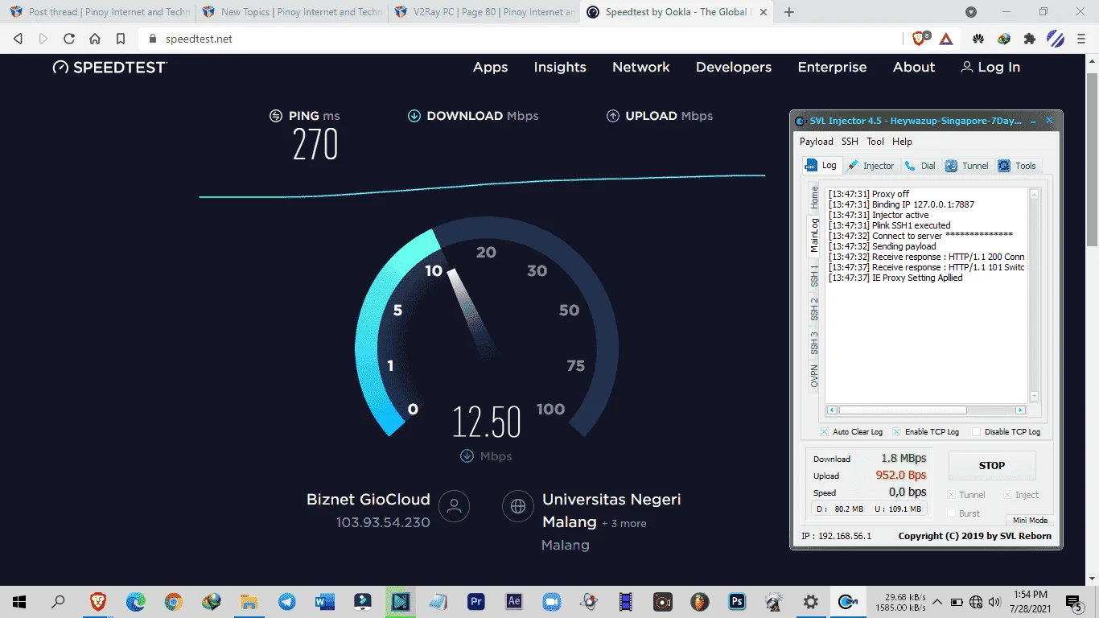The image size is (1099, 618).
Task: Click the log horizontal scrollbar thumb
Action: point(903,410)
